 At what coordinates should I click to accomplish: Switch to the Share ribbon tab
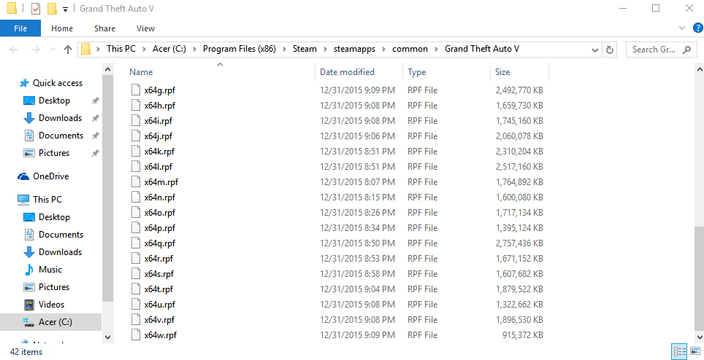pos(104,28)
